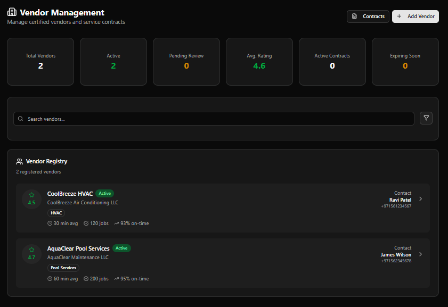
Task: Open the AquaClear Pool Services vendor name
Action: [x=78, y=248]
